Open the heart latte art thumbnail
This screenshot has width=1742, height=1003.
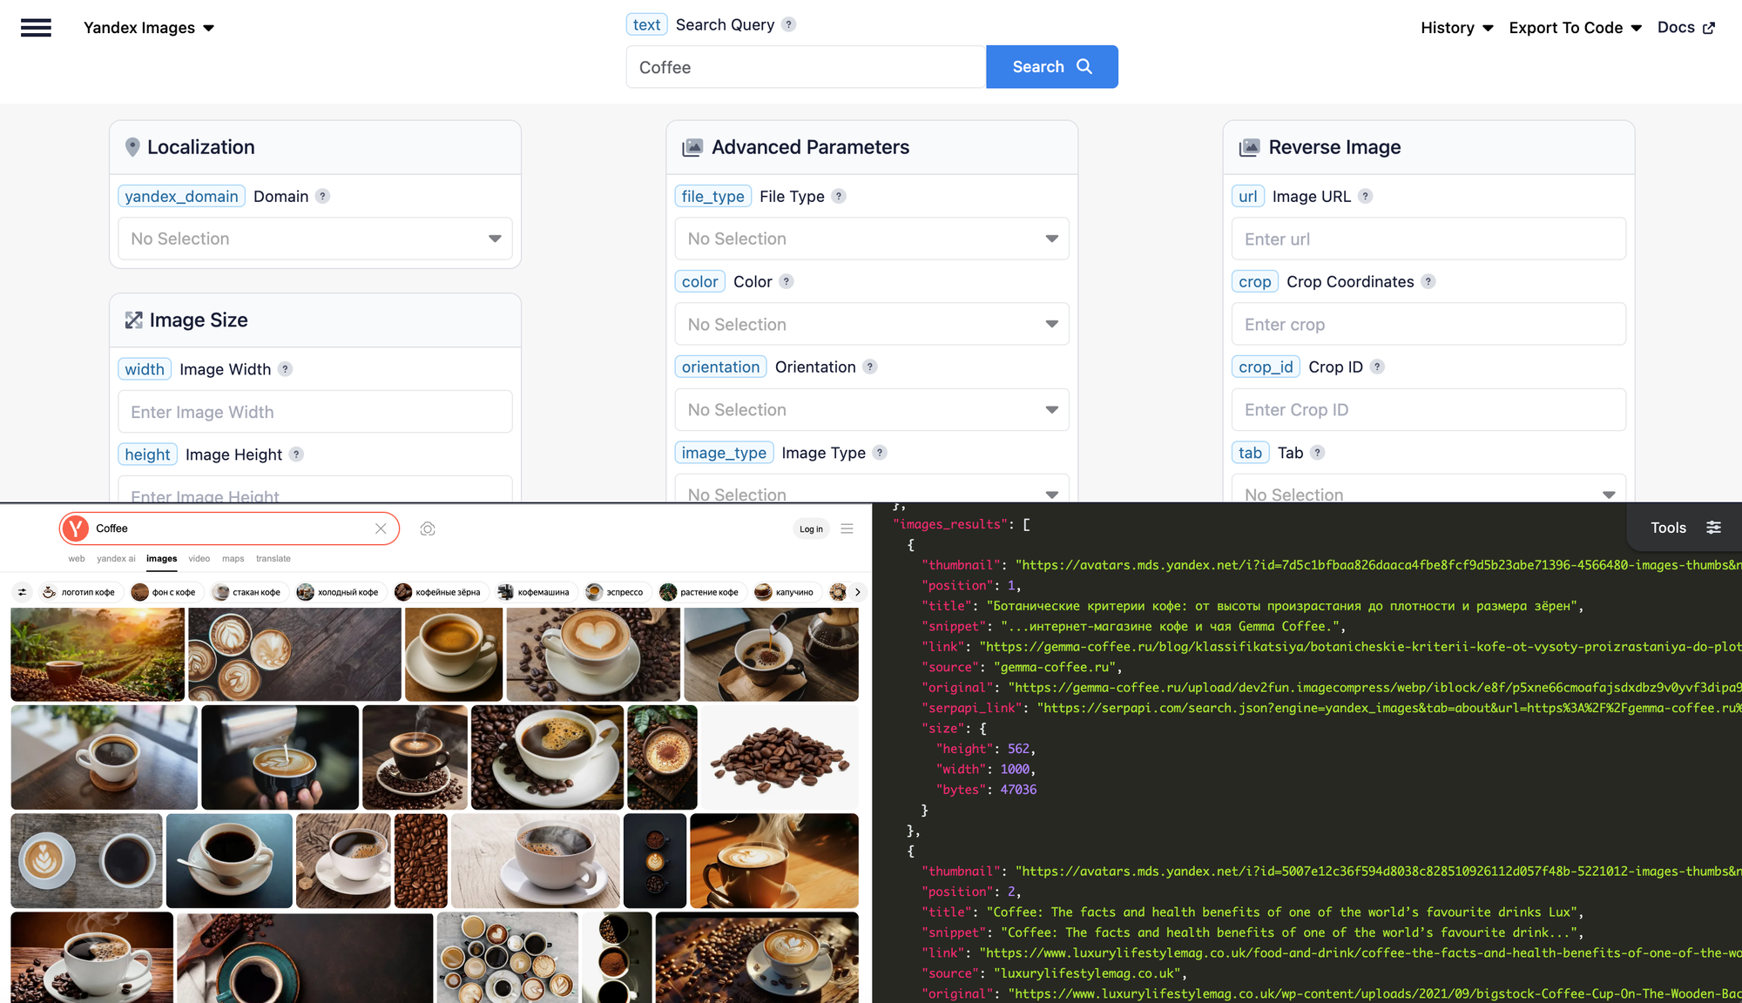(593, 654)
